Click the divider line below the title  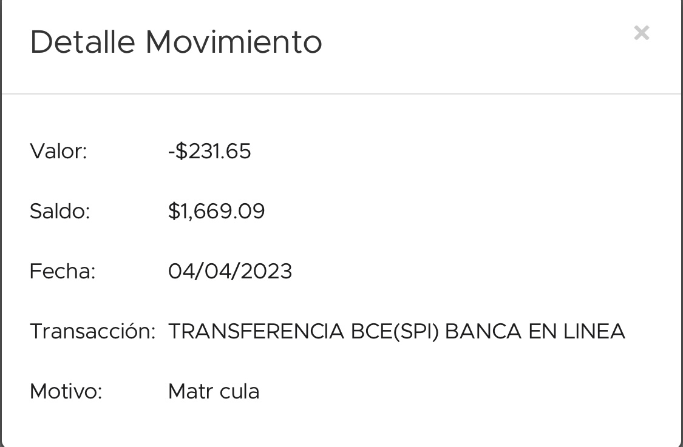[x=341, y=94]
